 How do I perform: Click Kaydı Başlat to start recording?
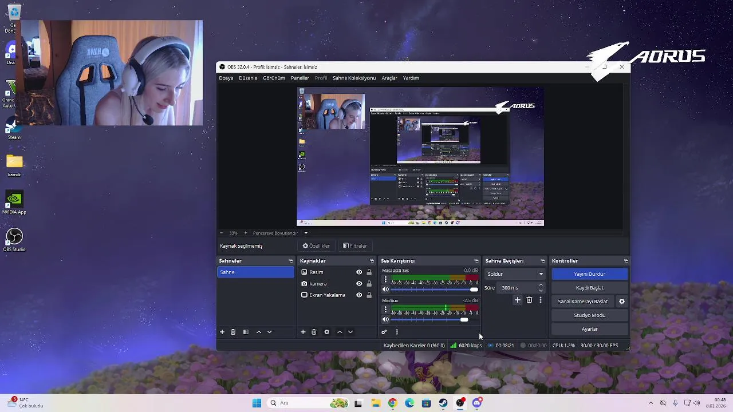click(590, 288)
